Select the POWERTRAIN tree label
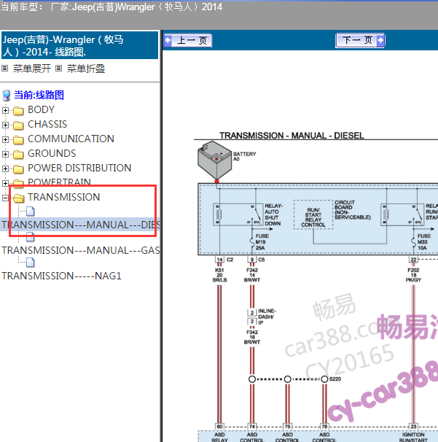The width and height of the screenshot is (438, 442). (x=59, y=182)
